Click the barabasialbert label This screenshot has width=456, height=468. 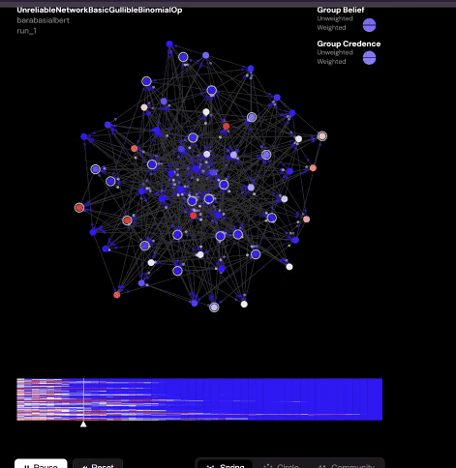tap(44, 20)
